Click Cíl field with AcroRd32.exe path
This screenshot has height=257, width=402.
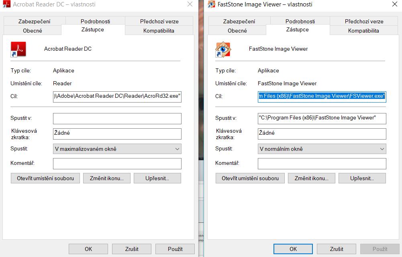coord(117,97)
